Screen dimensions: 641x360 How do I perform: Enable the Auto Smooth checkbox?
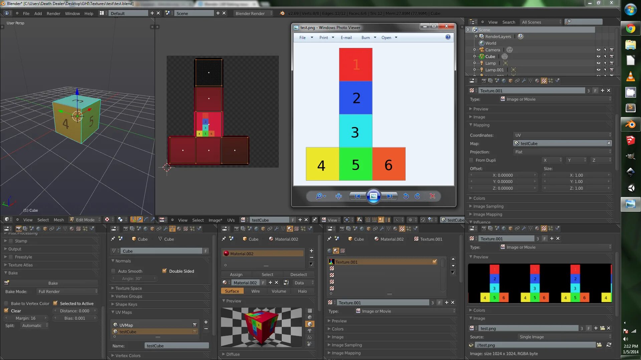point(114,271)
